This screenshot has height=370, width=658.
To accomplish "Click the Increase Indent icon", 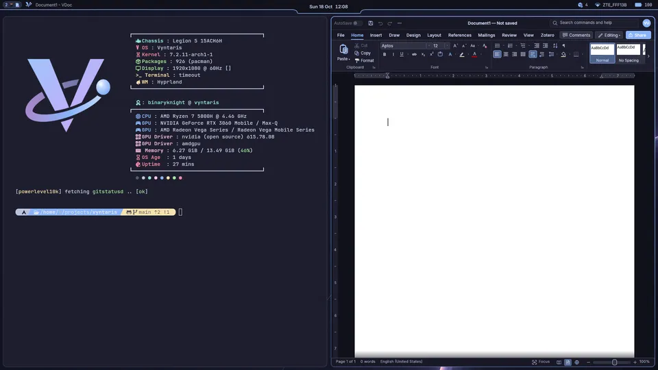I will [x=546, y=46].
